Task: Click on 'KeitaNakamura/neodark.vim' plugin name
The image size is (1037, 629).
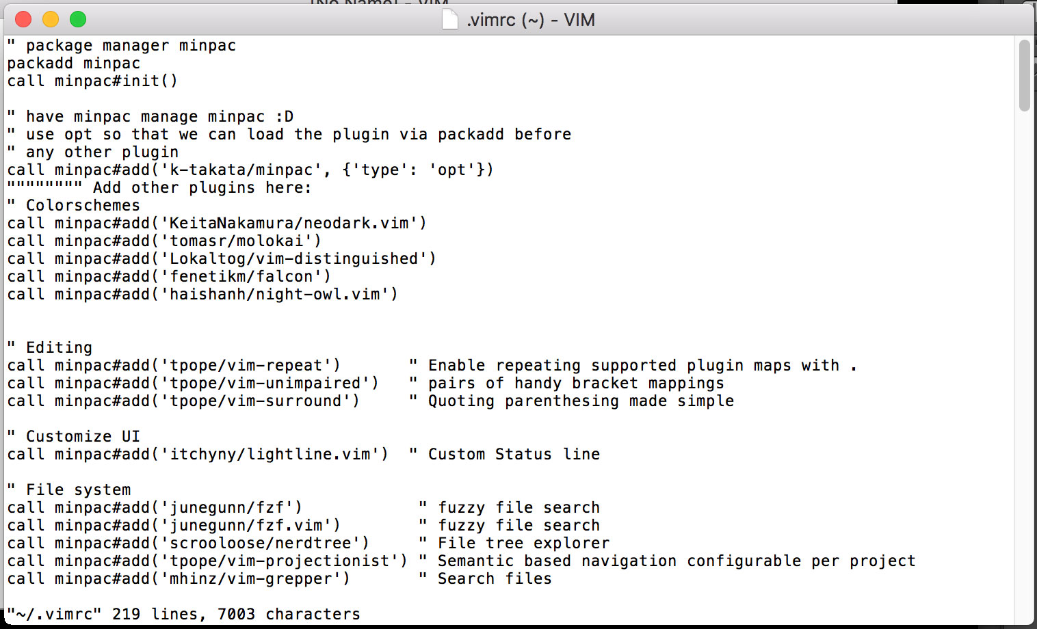Action: pos(289,224)
